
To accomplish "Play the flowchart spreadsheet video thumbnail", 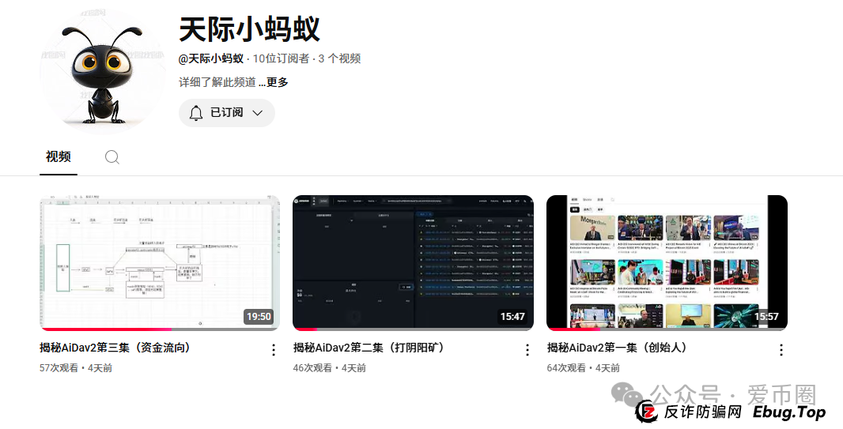I will [x=160, y=261].
